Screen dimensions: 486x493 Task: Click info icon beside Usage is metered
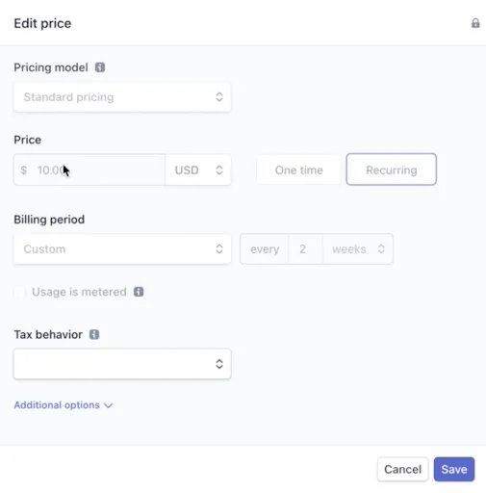(x=139, y=292)
